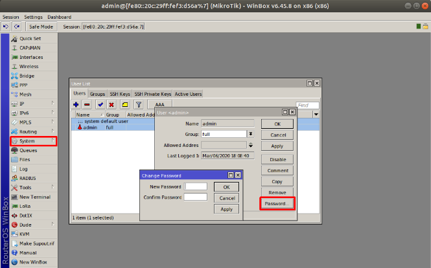Click Comment in User admin dialog
This screenshot has width=431, height=268.
point(277,170)
